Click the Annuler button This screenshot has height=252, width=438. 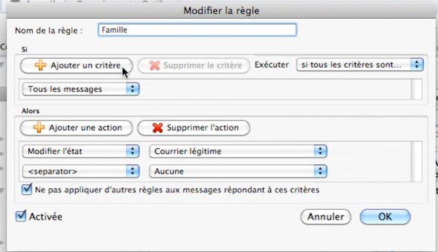[326, 216]
